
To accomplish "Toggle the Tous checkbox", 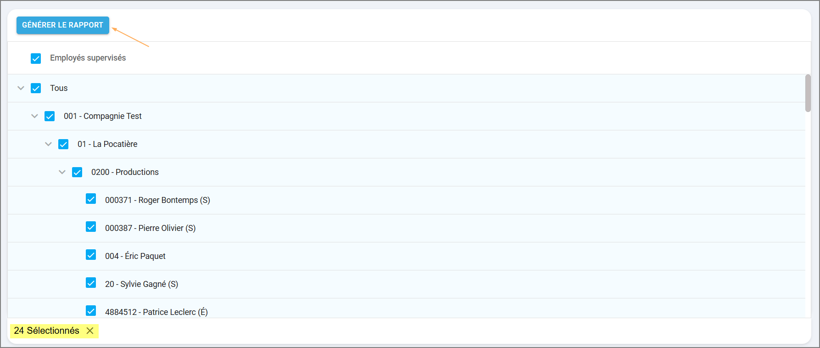I will [x=36, y=88].
